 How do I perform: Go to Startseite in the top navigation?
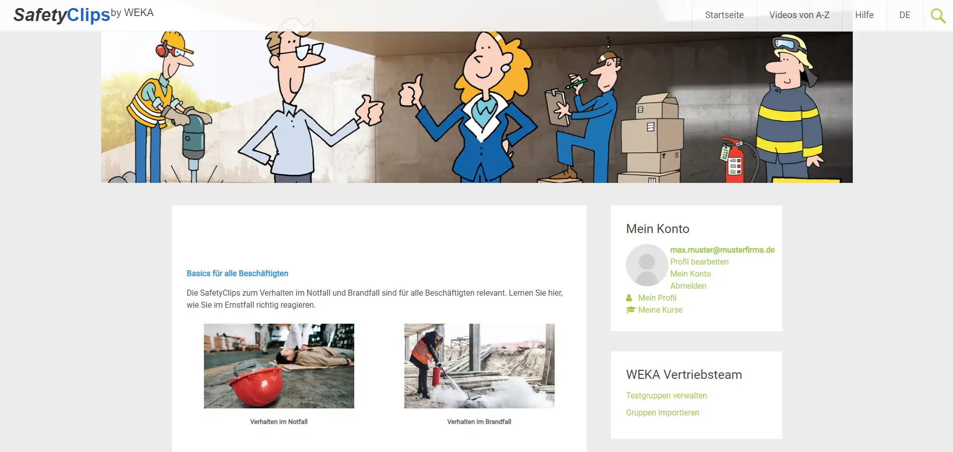tap(725, 15)
